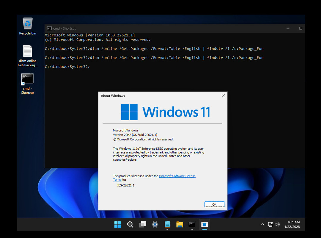The width and height of the screenshot is (321, 238).
Task: Open File Explorer in the taskbar
Action: click(180, 225)
